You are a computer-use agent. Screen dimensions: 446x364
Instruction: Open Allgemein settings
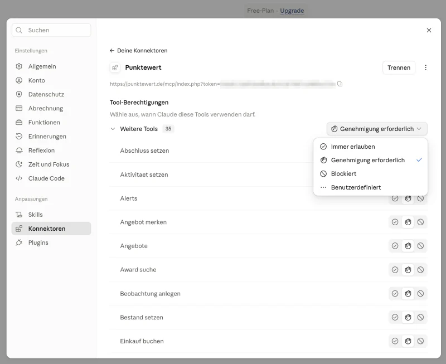(x=51, y=66)
